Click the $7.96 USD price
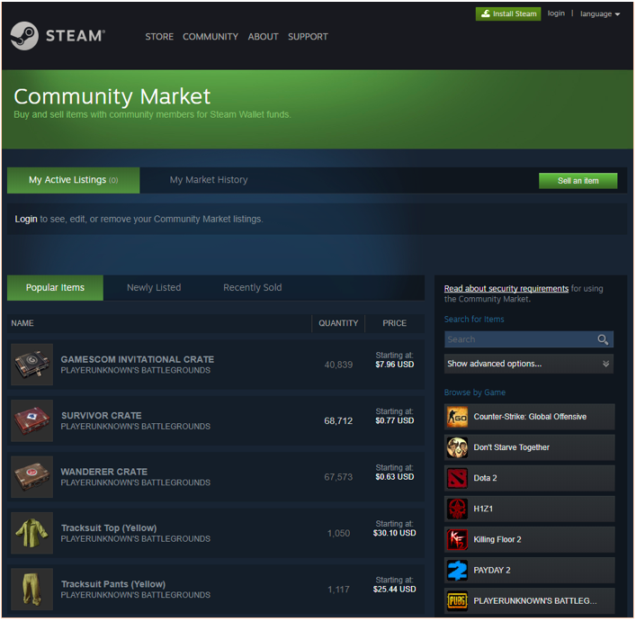636x622 pixels. [395, 365]
